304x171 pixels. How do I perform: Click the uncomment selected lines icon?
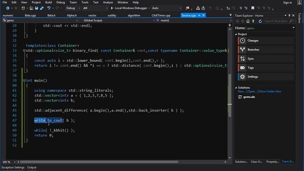[x=246, y=8]
